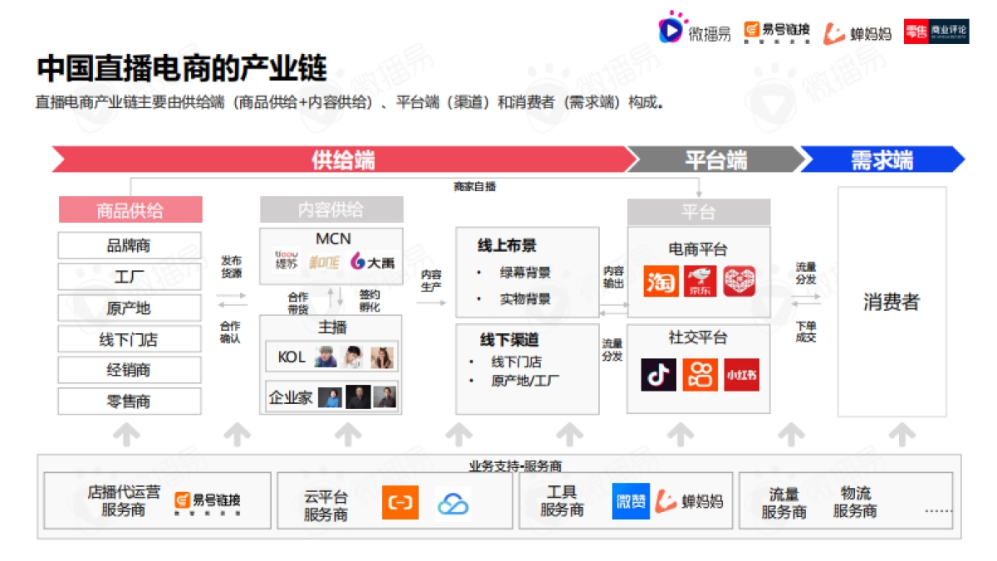Select the Kuaishou logo
Viewport: 997px width, 561px height.
coord(699,376)
